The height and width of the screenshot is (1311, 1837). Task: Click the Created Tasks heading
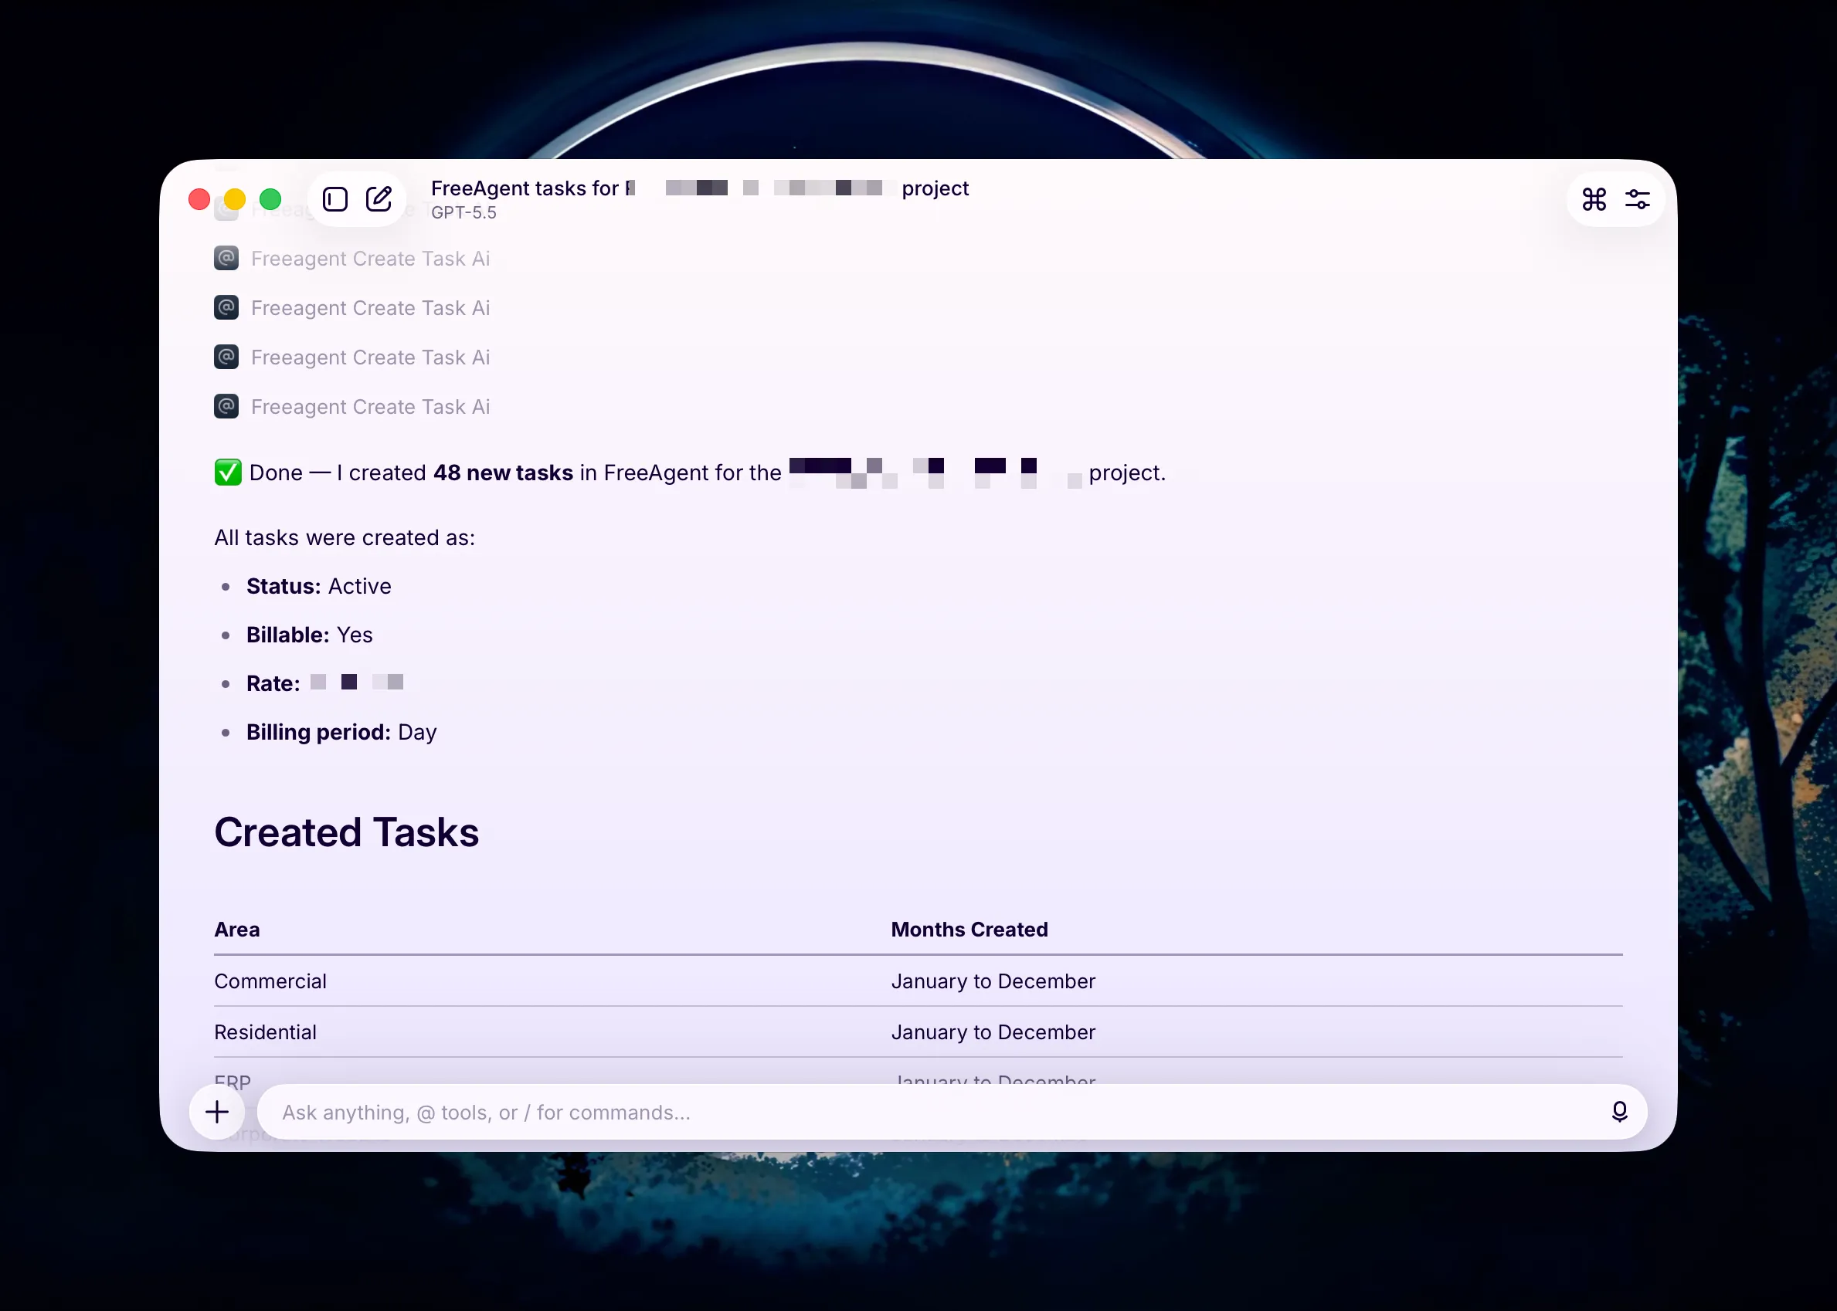(x=346, y=832)
